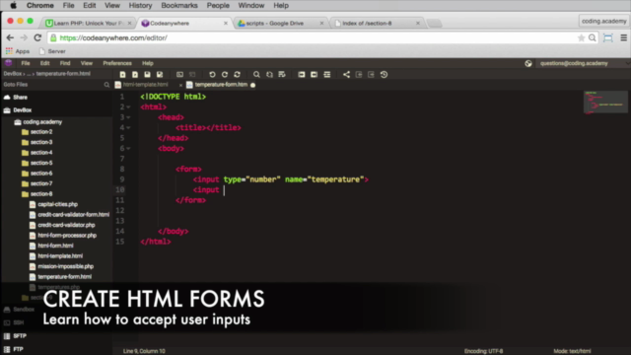Click the Save All toolbar icon
631x355 pixels.
coord(160,75)
